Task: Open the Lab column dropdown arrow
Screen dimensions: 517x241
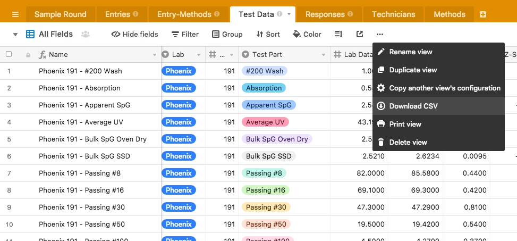Action: click(x=199, y=55)
